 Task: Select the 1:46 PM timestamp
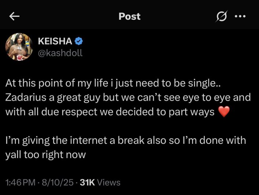coord(21,183)
